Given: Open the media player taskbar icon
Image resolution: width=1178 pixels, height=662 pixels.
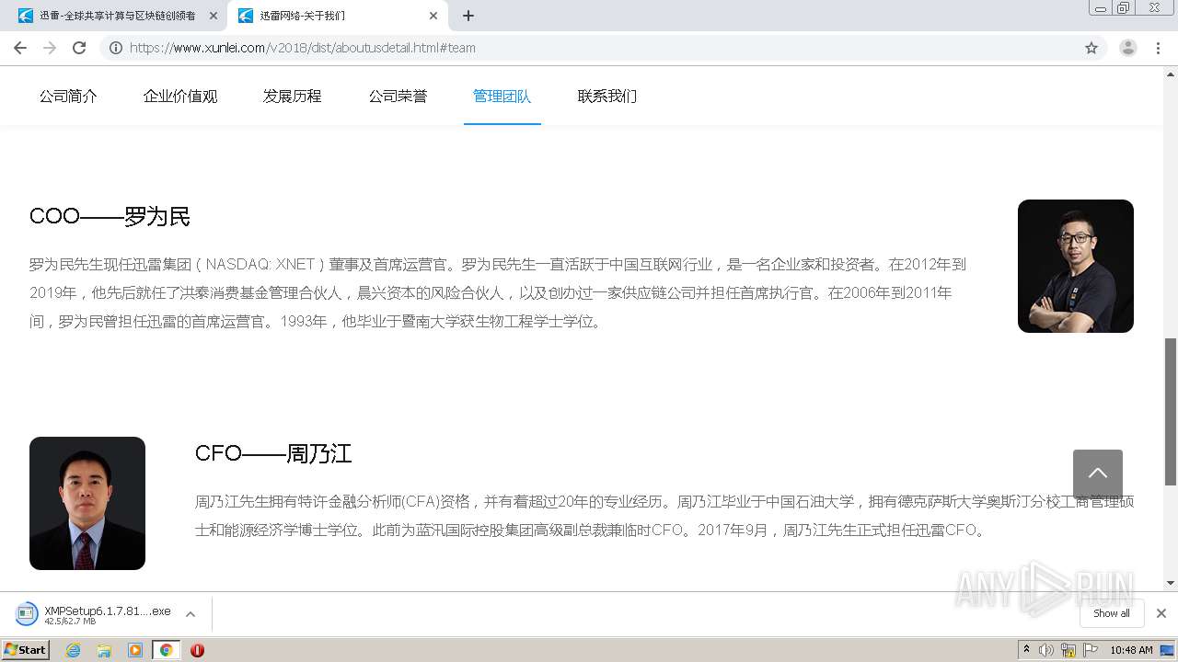Looking at the screenshot, I should pos(135,650).
